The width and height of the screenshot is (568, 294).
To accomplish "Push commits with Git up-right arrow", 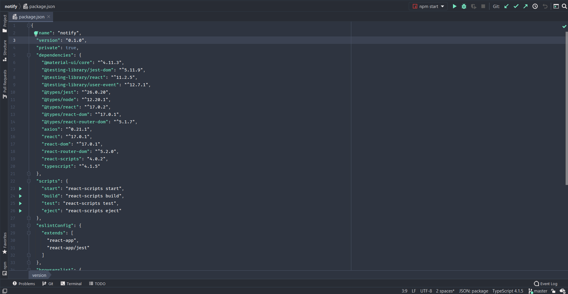I will click(526, 6).
